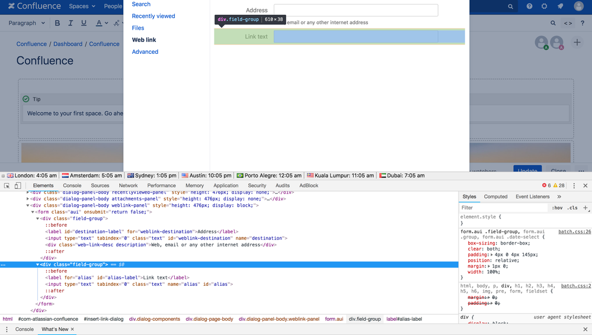Expand the attachments-panel div node
The image size is (592, 335).
(28, 199)
